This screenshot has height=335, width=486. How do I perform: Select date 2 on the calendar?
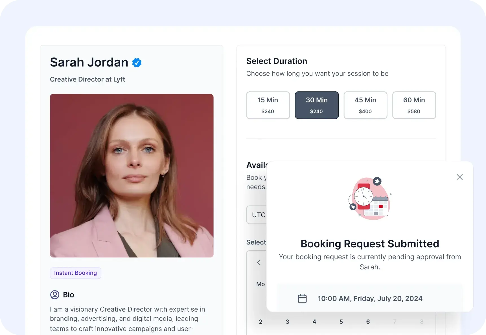(x=260, y=322)
